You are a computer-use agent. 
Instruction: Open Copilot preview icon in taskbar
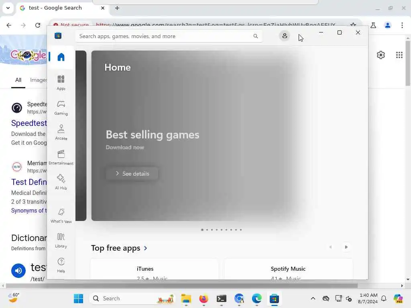[x=398, y=298]
